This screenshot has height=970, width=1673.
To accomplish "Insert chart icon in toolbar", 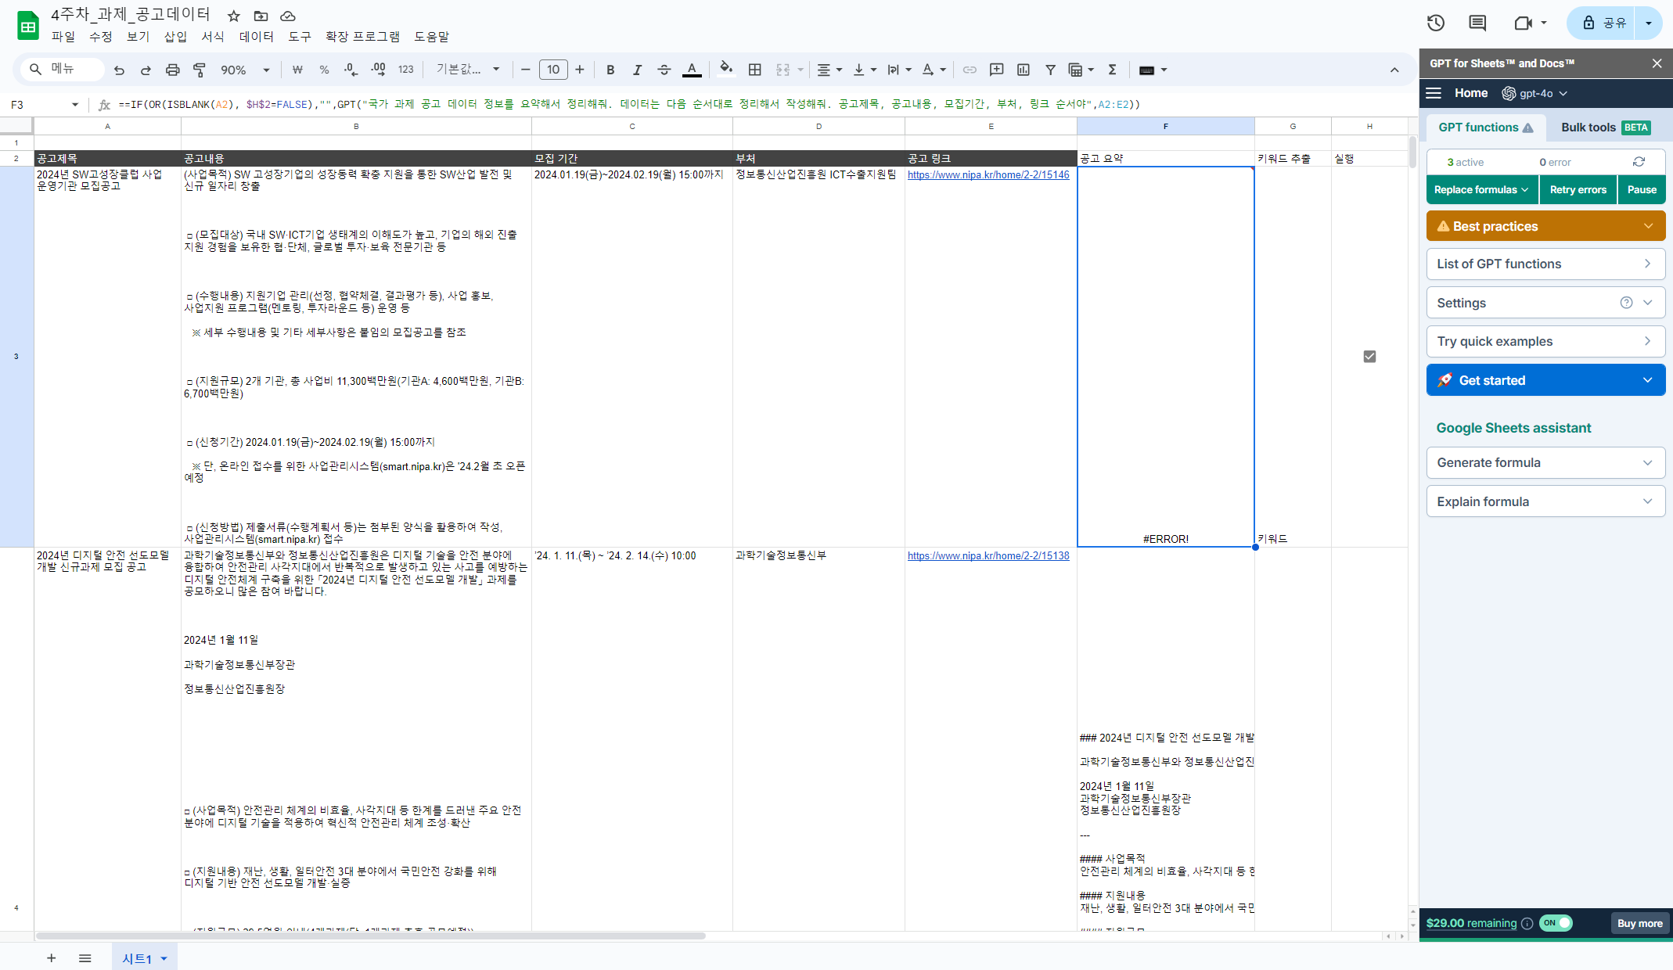I will click(x=1024, y=70).
